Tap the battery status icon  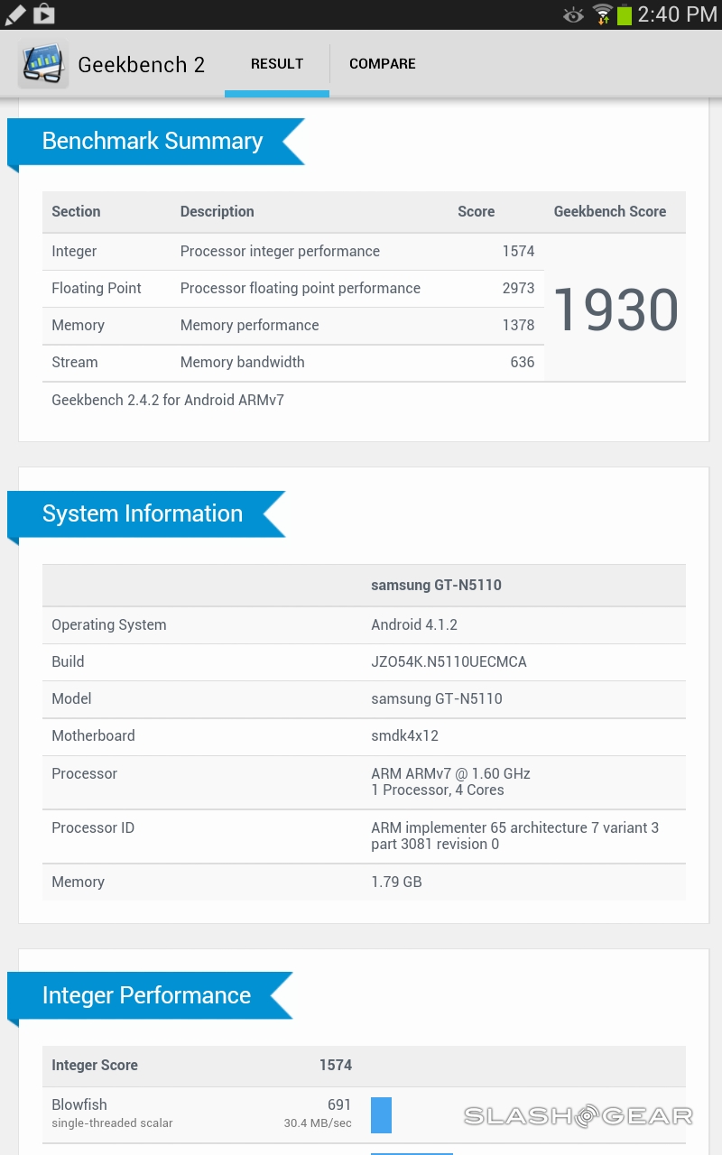click(x=624, y=14)
